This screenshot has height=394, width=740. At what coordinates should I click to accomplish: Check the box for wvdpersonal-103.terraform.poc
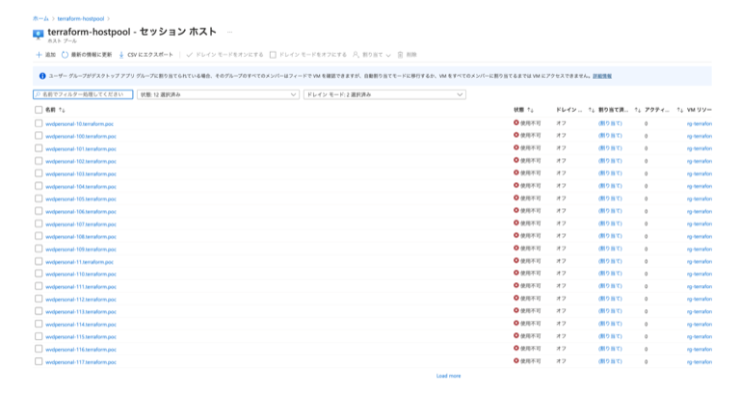coord(39,173)
